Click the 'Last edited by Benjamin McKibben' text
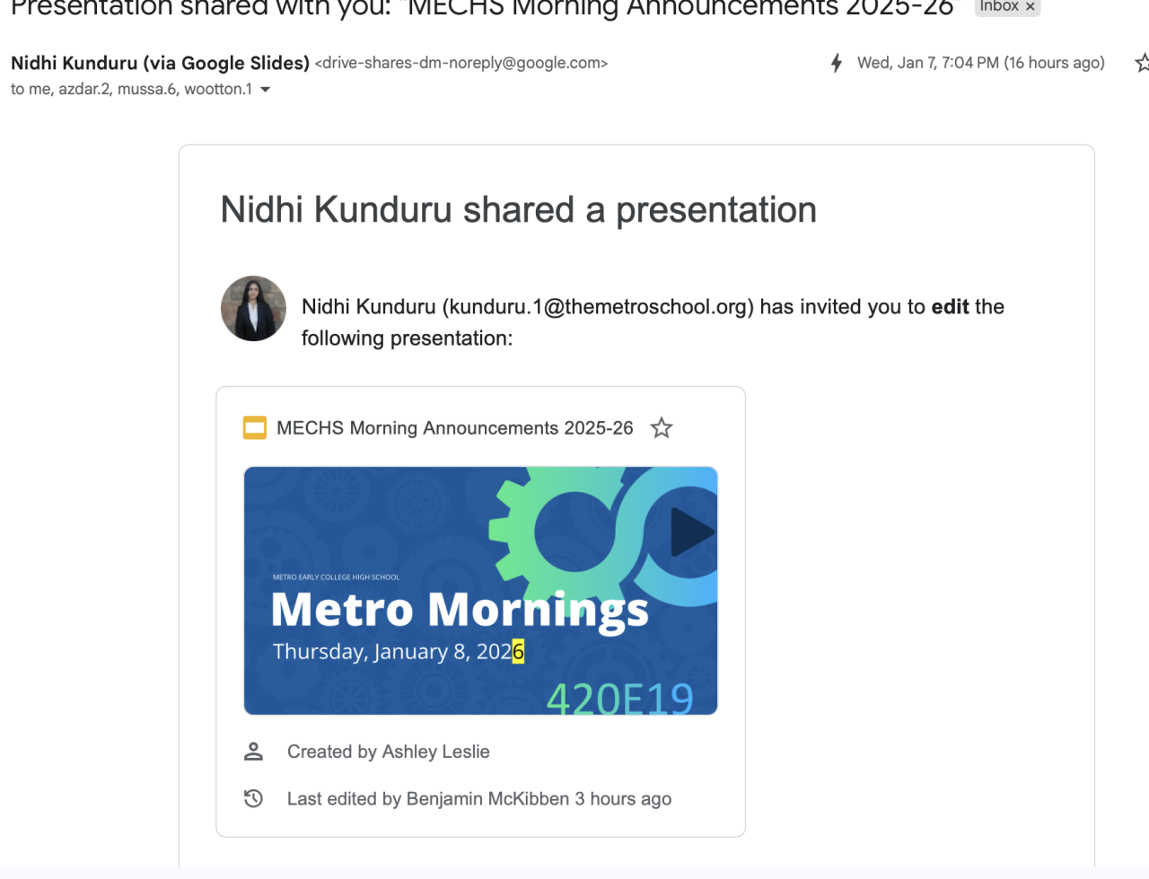The height and width of the screenshot is (879, 1149). coord(478,799)
